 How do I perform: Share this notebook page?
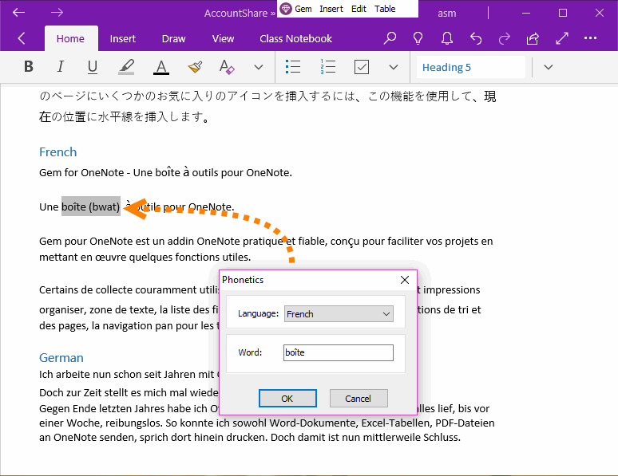533,38
